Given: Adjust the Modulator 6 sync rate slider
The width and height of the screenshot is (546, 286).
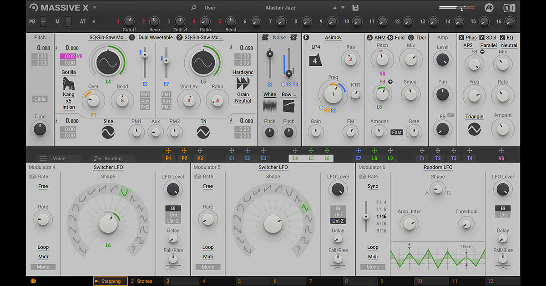Looking at the screenshot, I should pos(365,217).
